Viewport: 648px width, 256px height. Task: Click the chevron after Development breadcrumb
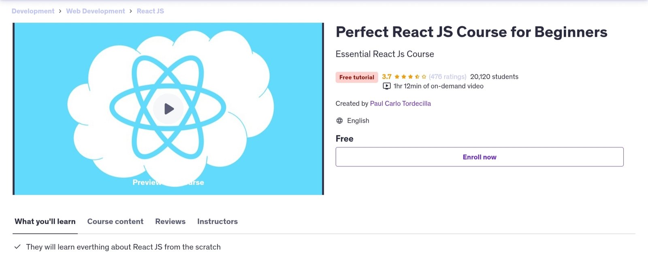tap(60, 11)
